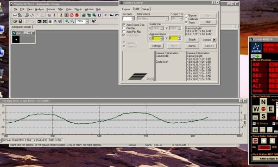Click the black screen stretch icon
Image resolution: width=278 pixels, height=167 pixels.
(39, 21)
